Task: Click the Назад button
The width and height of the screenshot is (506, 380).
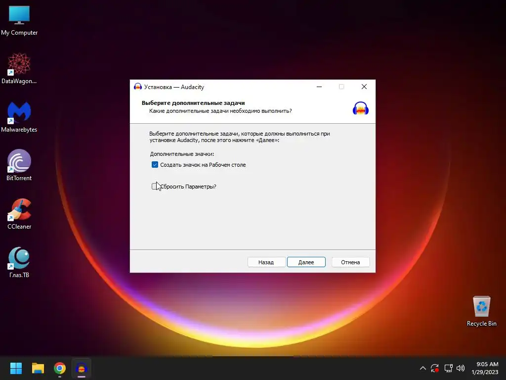Action: [266, 262]
